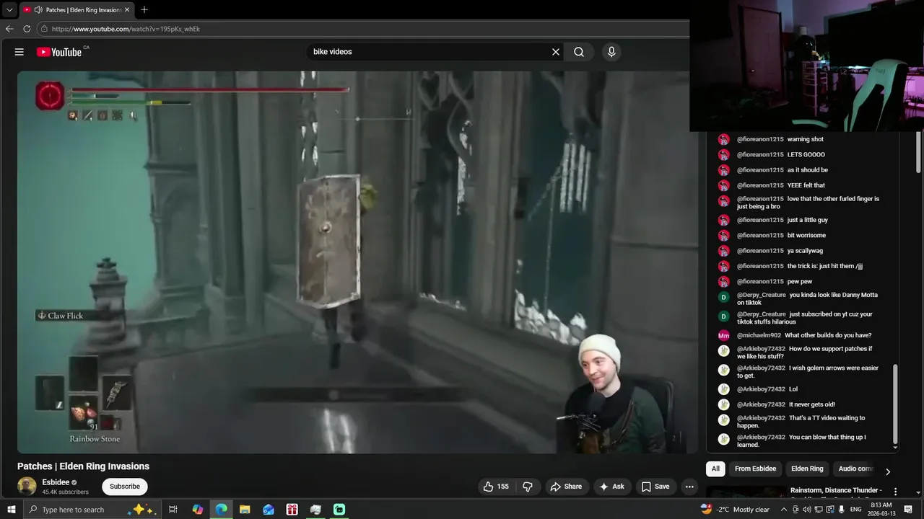Select the All filter chip
The height and width of the screenshot is (519, 924).
tap(715, 469)
